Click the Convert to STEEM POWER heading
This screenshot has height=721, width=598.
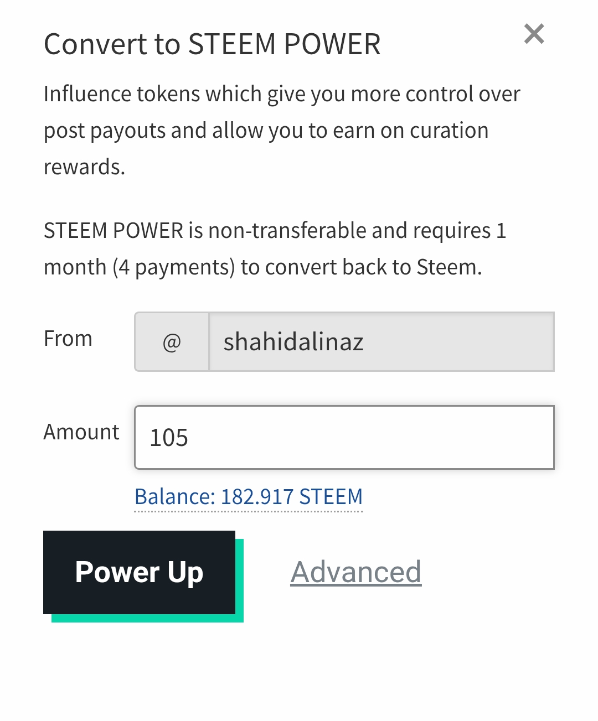(x=212, y=44)
